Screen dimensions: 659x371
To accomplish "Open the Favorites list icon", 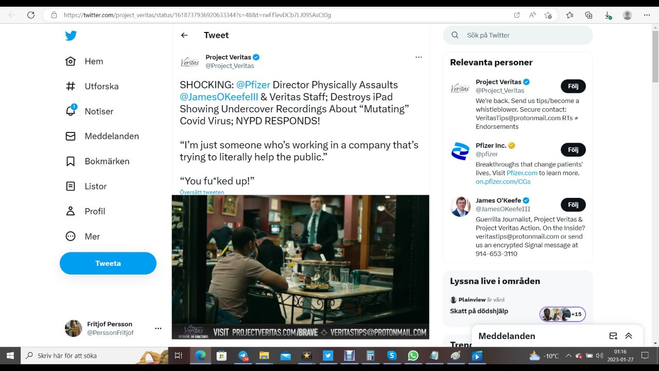I will point(569,15).
